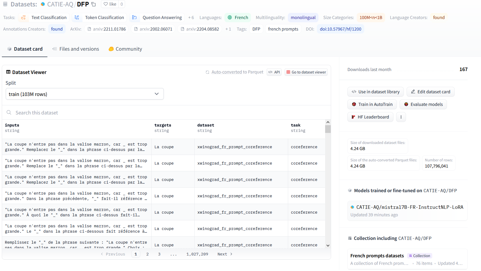Image resolution: width=481 pixels, height=271 pixels.
Task: Open the Community tab
Action: coord(125,49)
